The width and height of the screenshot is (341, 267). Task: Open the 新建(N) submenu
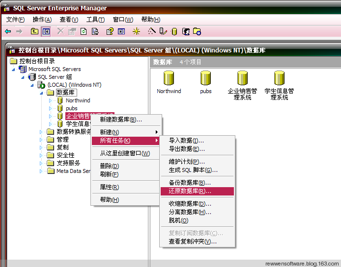(126, 132)
